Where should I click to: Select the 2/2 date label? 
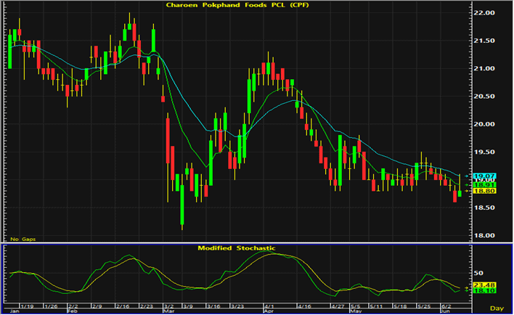pyautogui.click(x=73, y=306)
